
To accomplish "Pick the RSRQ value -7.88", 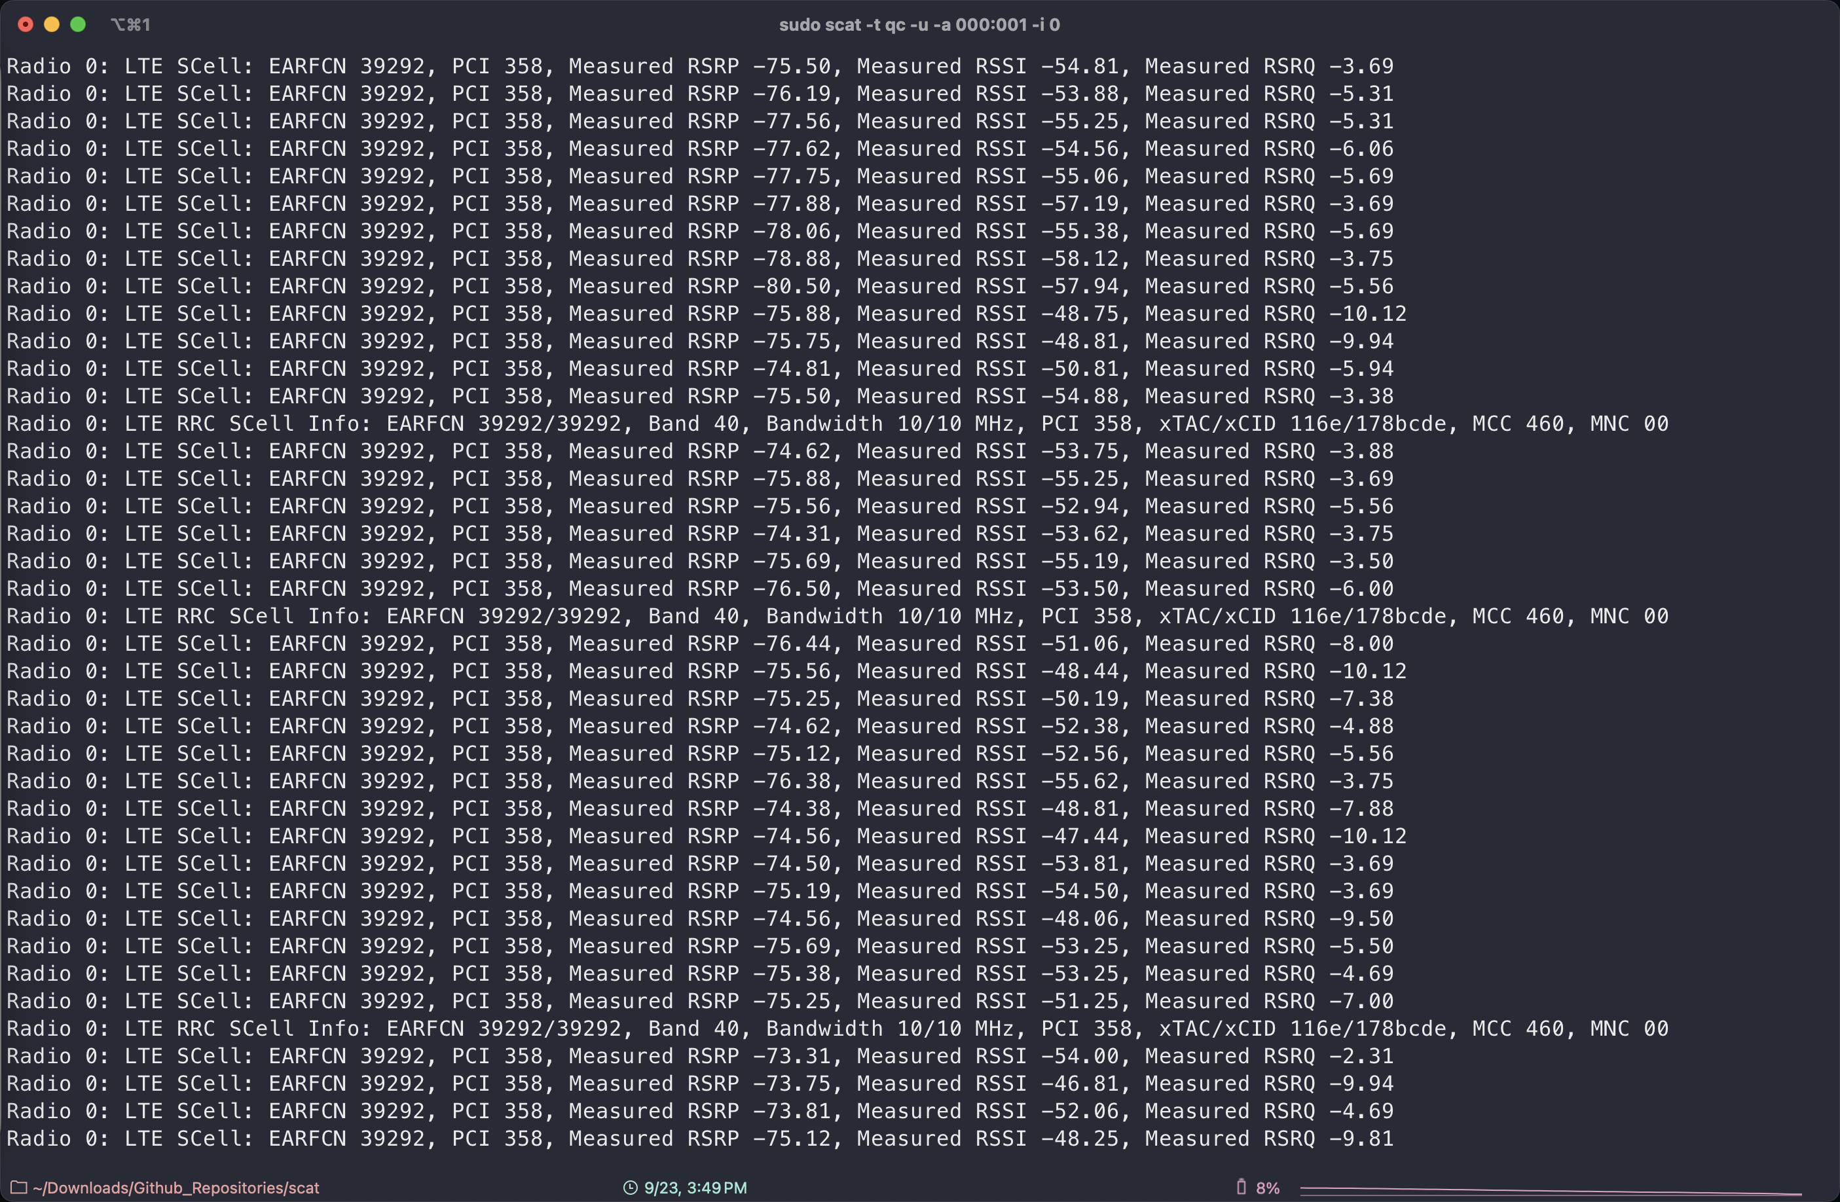I will click(1361, 809).
